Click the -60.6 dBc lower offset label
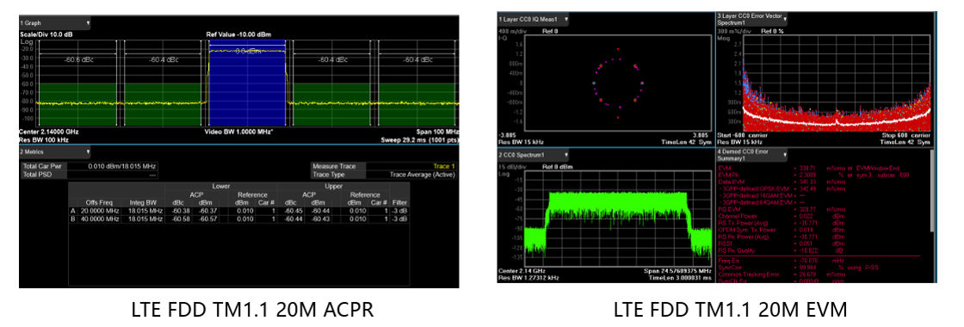 click(x=77, y=59)
